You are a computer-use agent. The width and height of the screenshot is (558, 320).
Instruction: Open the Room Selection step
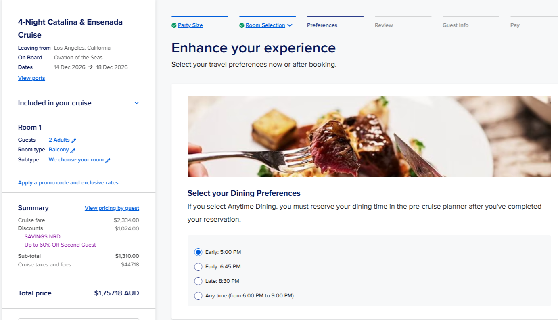click(265, 25)
